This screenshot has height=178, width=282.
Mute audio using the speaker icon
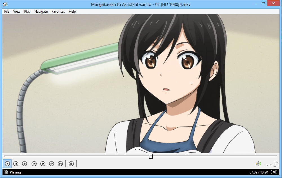(258, 164)
